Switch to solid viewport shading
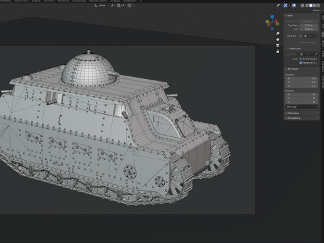Viewport: 324px width, 243px height. [310, 5]
